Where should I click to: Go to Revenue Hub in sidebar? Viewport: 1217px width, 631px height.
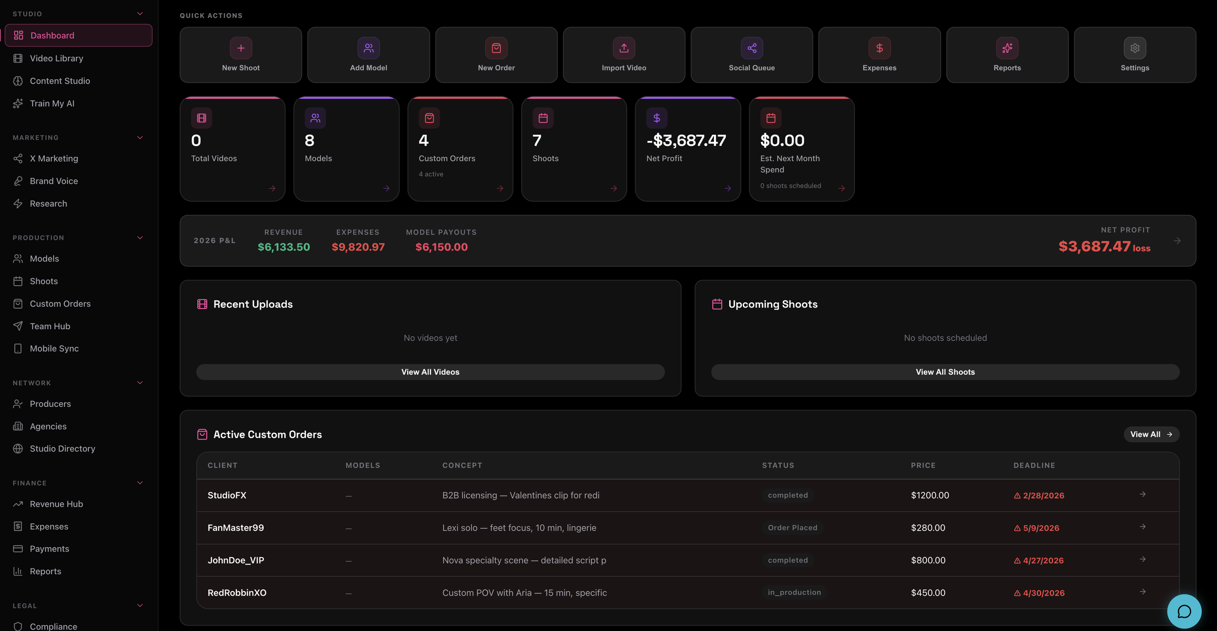(x=79, y=504)
